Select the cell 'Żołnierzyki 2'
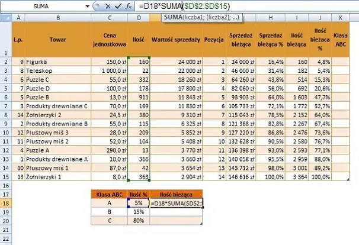 [x=58, y=115]
